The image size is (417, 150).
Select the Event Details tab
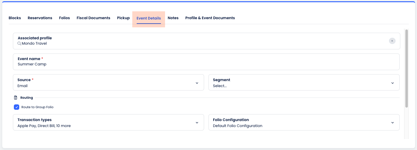[149, 18]
